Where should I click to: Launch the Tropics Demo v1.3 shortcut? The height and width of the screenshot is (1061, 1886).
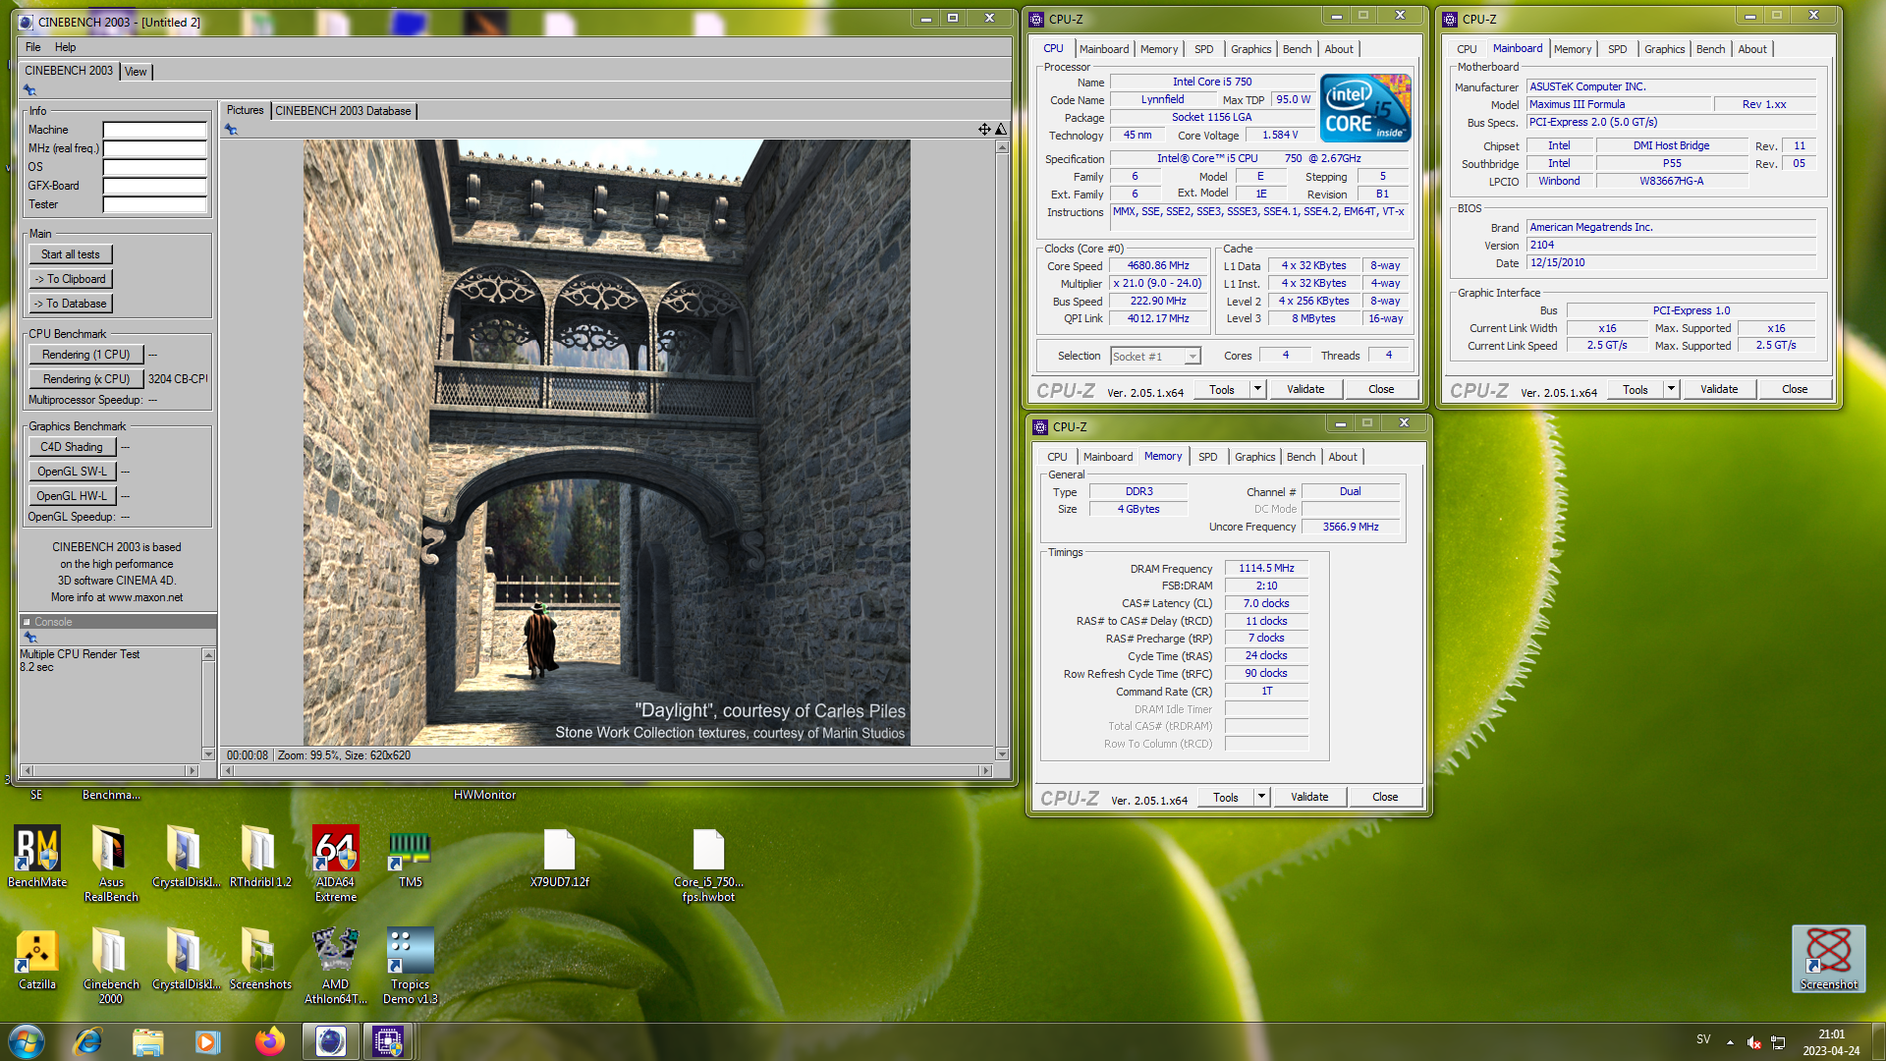point(410,967)
